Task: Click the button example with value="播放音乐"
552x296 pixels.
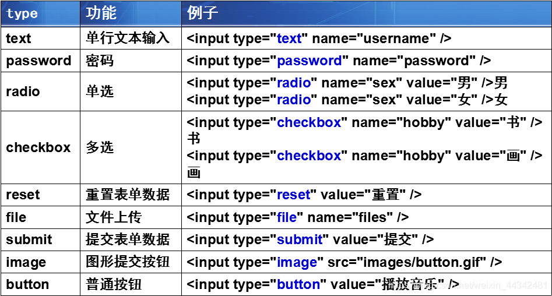Action: [323, 284]
